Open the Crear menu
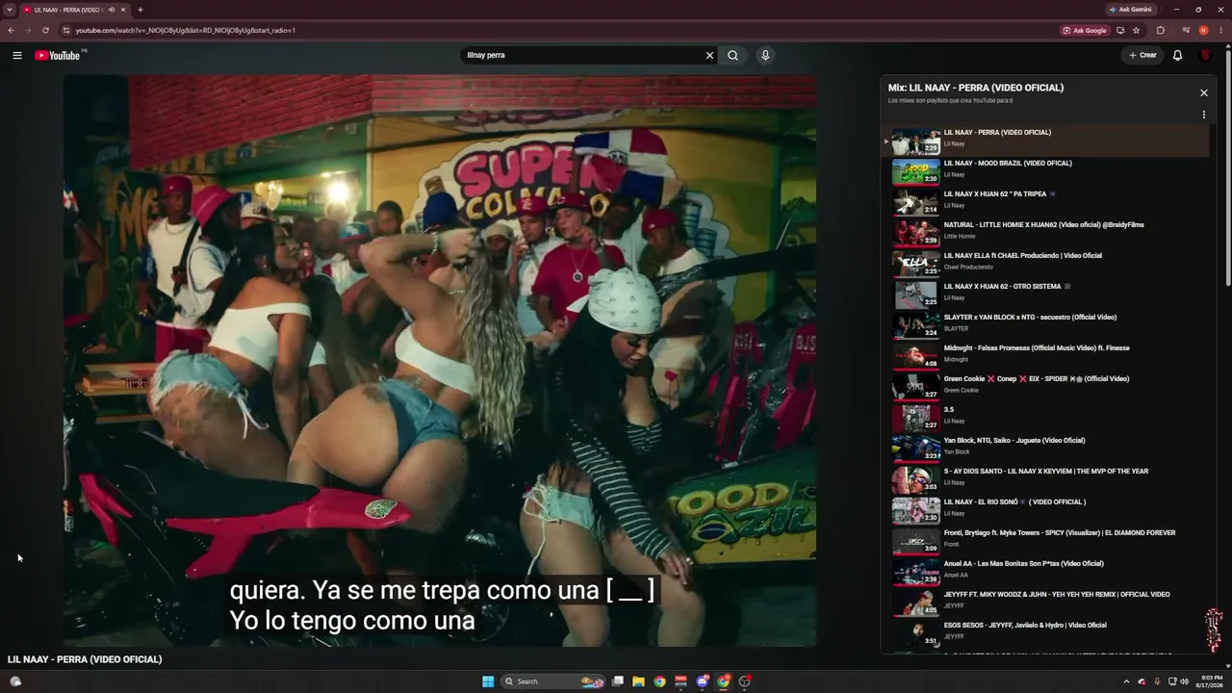This screenshot has height=693, width=1232. click(1142, 56)
